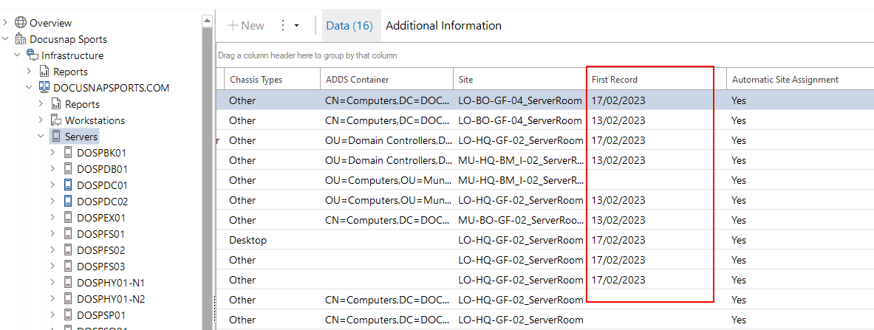
Task: Click the Infrastructure network icon
Action: pyautogui.click(x=33, y=55)
